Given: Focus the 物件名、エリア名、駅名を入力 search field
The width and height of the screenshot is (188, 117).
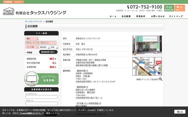Looking at the screenshot, I should point(41,43).
